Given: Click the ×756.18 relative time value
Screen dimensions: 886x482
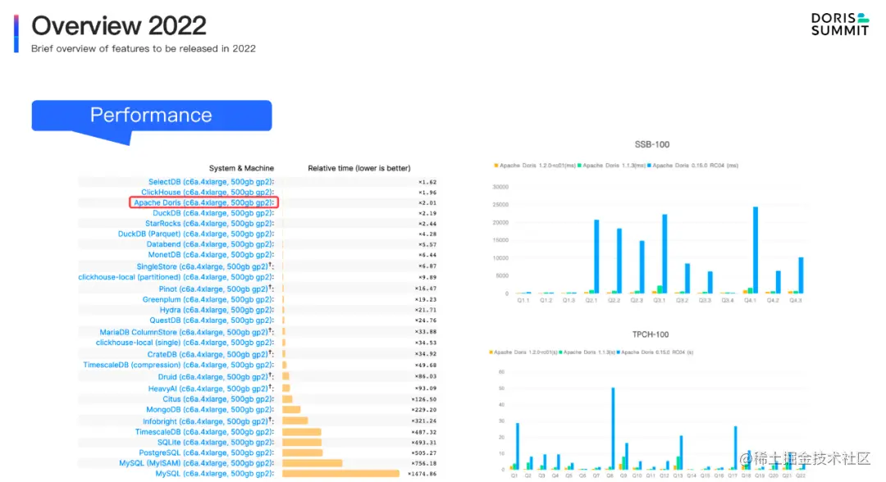Looking at the screenshot, I should tap(424, 463).
